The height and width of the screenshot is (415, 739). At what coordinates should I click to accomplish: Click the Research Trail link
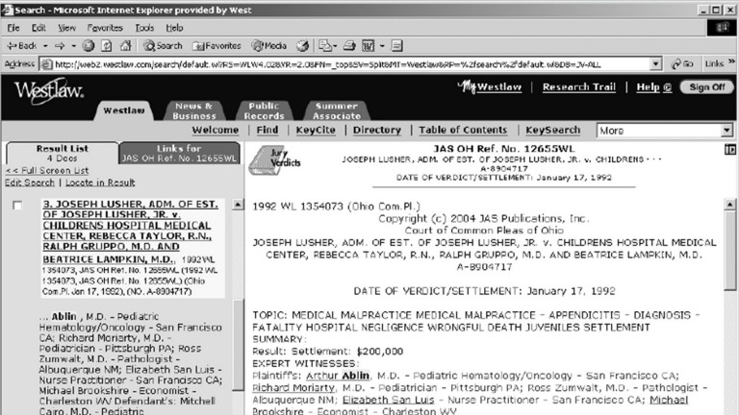pos(578,87)
